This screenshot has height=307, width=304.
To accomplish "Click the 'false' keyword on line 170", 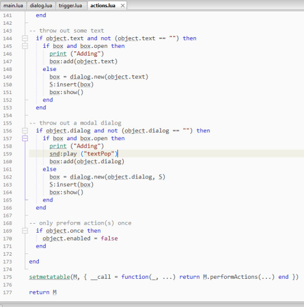I will pyautogui.click(x=109, y=238).
